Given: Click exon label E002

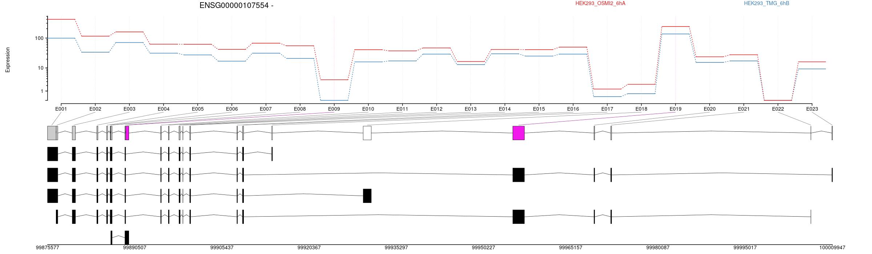Looking at the screenshot, I should [x=95, y=109].
